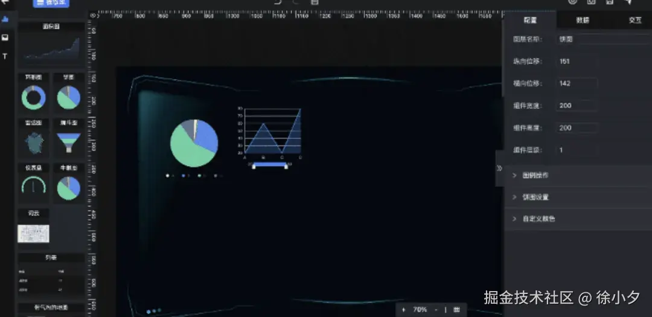The height and width of the screenshot is (317, 652).
Task: Click the paper-plane publish icon in the top bar
Action: coord(628,2)
